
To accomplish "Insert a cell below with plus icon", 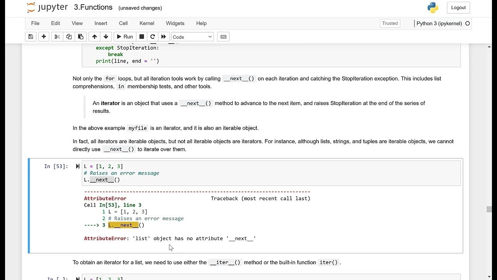I will click(x=44, y=37).
